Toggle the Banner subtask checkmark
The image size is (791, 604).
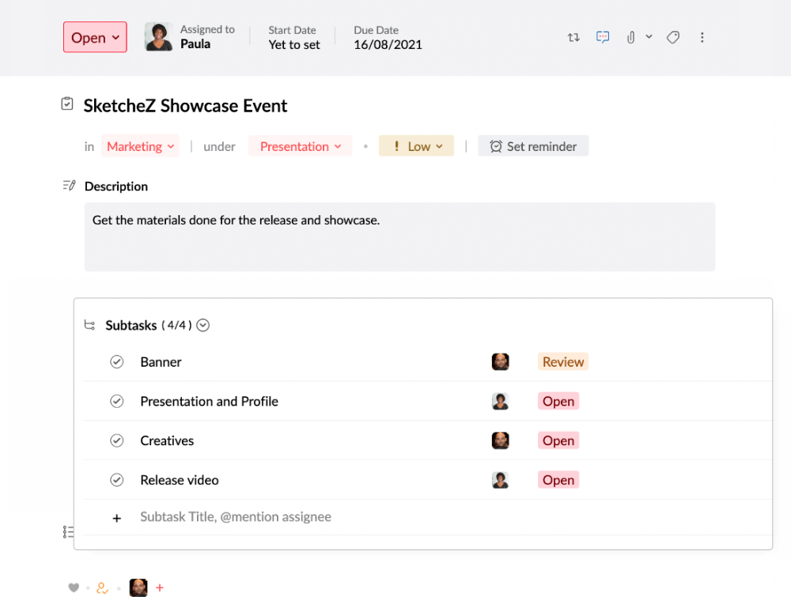tap(116, 362)
